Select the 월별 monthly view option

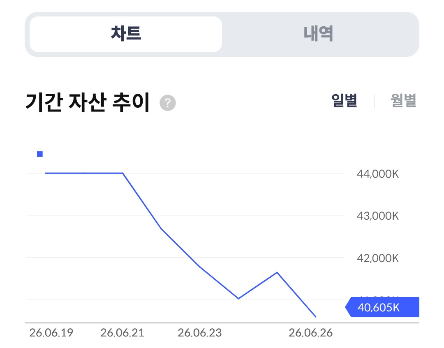coord(403,101)
